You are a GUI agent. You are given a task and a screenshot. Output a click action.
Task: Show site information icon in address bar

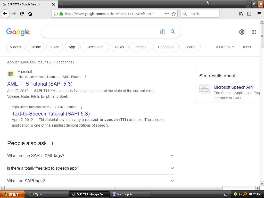tap(56, 14)
